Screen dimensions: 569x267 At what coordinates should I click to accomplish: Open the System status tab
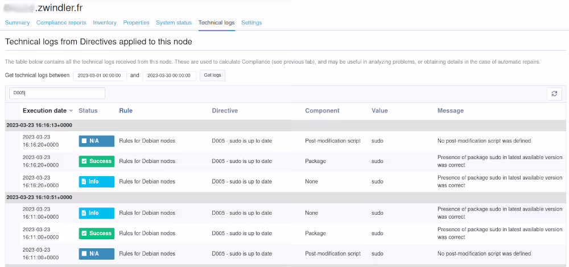click(174, 23)
